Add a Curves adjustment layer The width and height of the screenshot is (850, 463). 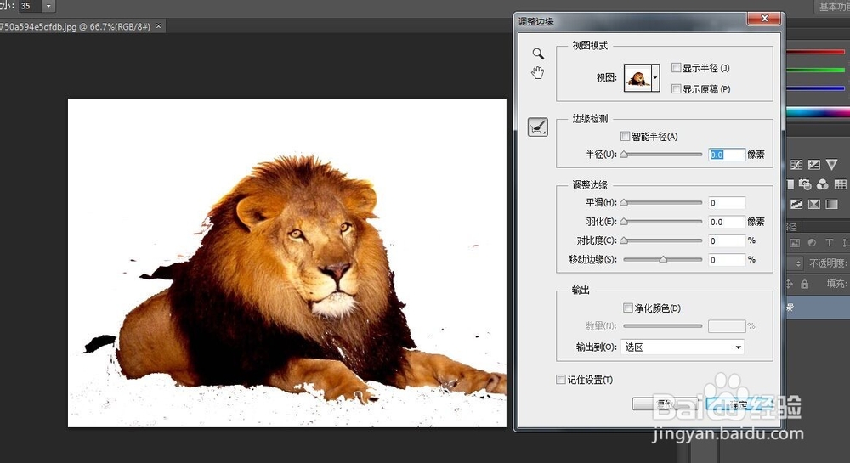[796, 164]
